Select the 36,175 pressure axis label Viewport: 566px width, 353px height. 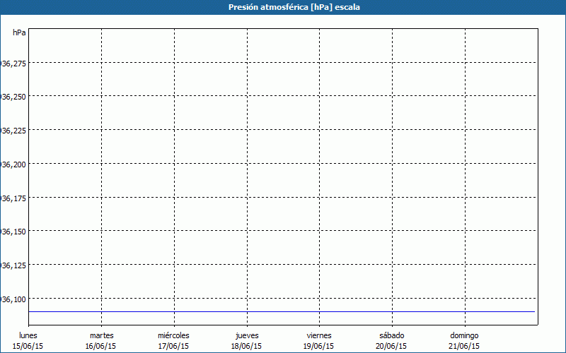coord(13,198)
